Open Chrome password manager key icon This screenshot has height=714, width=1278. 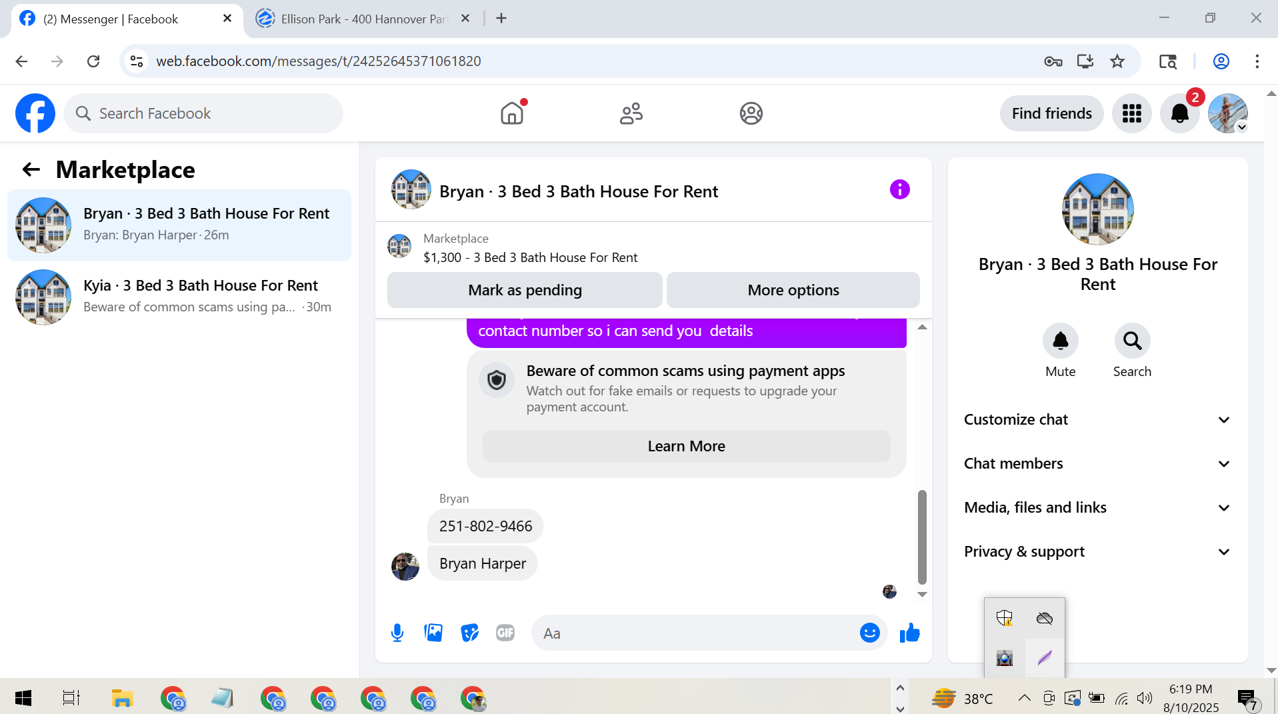coord(1053,61)
